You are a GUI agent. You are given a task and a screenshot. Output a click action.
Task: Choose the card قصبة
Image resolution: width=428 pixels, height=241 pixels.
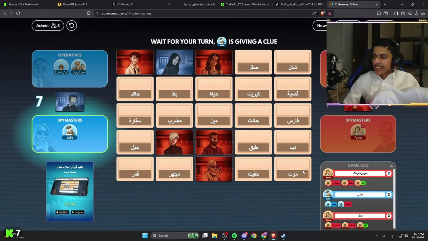pos(293,89)
